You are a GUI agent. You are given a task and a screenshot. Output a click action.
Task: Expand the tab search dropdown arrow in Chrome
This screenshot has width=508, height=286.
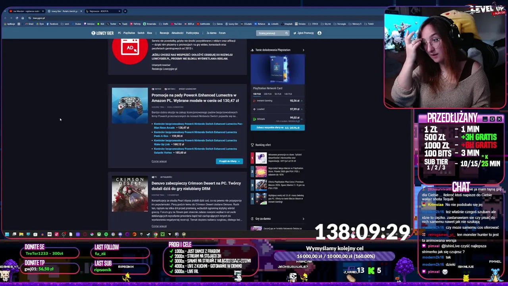(5, 11)
